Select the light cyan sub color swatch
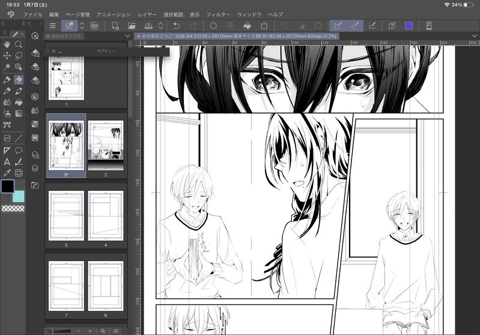The image size is (480, 335). (19, 196)
